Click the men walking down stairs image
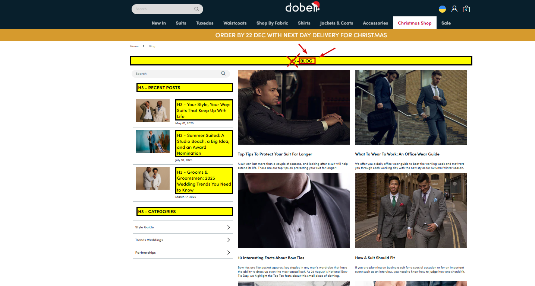This screenshot has height=286, width=535. pos(411,107)
